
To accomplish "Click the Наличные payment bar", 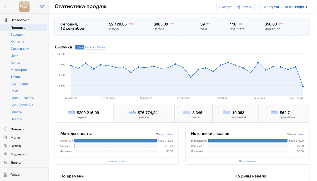I will click(115, 141).
